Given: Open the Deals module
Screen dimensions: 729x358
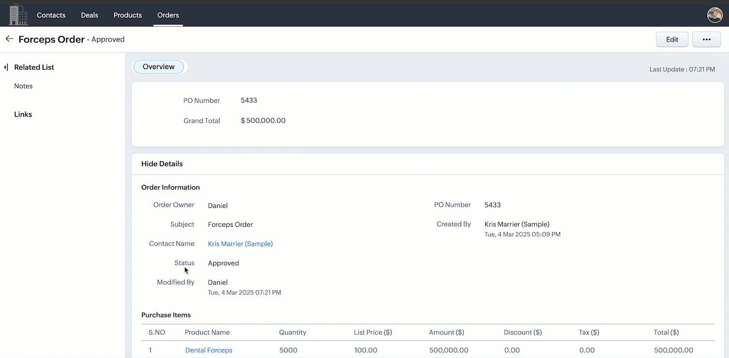Looking at the screenshot, I should click(89, 15).
